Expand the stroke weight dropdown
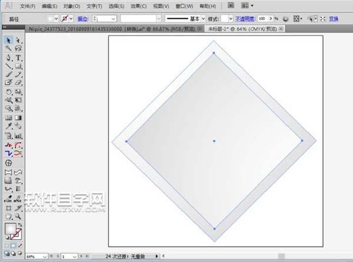Viewport: 353px width, 262px height. tap(114, 19)
